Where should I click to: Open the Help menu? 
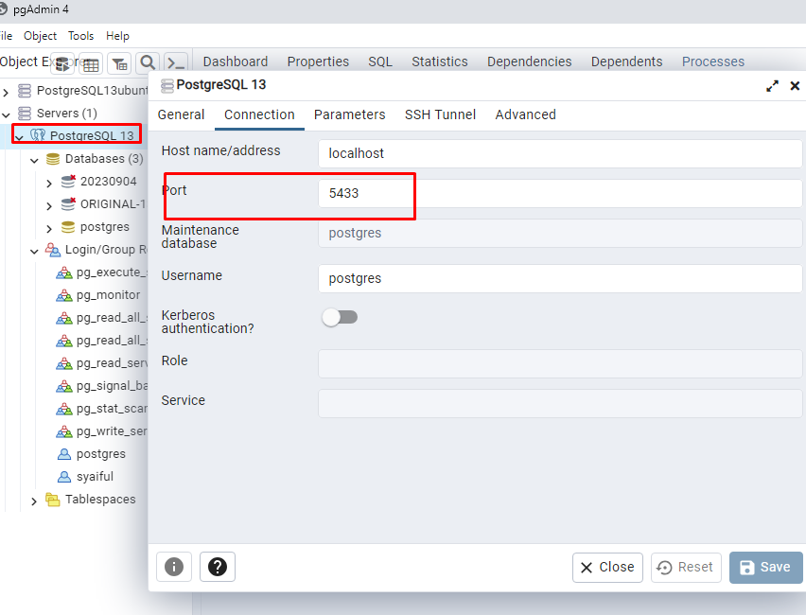(x=117, y=36)
